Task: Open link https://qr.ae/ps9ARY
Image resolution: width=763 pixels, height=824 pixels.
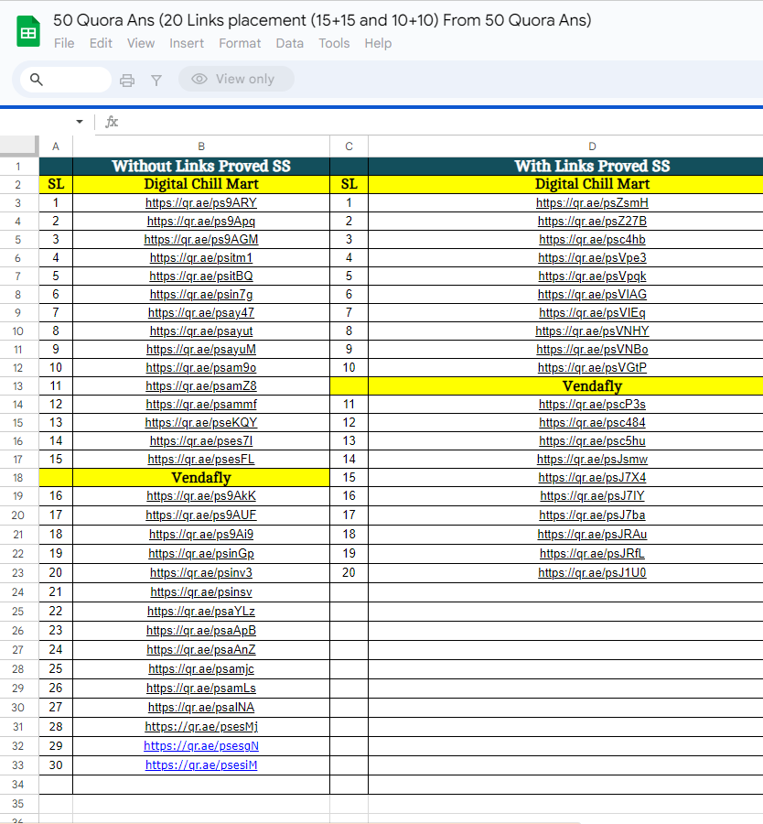Action: tap(201, 203)
